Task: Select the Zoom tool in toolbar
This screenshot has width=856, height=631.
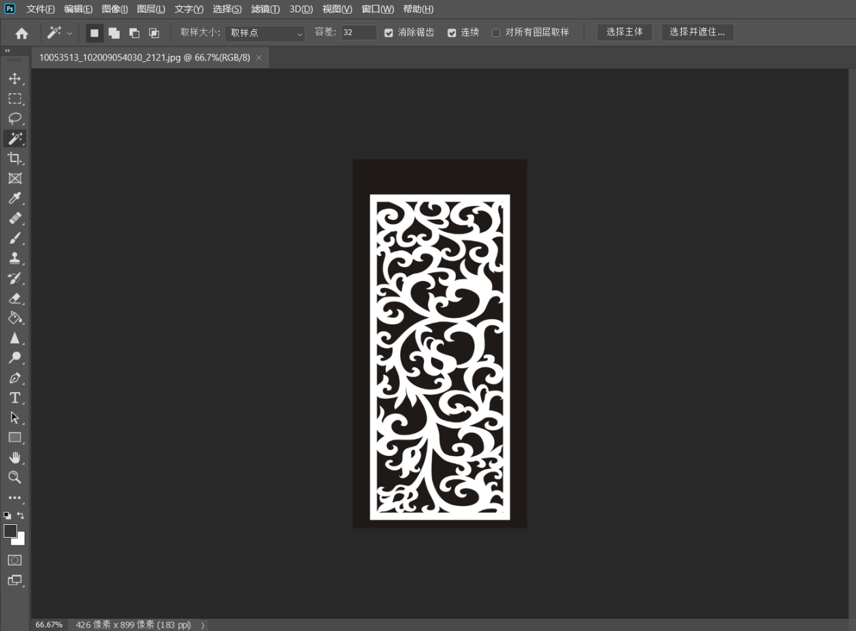Action: (14, 477)
